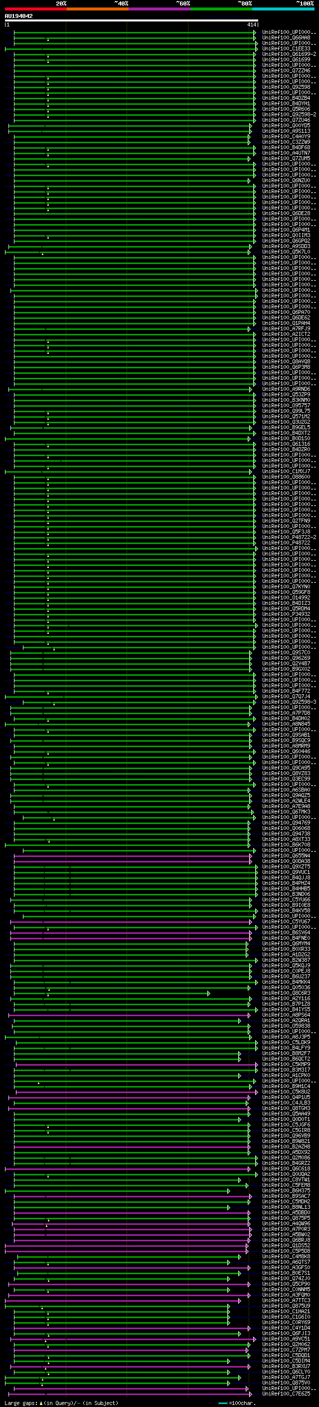Select hit UniRef100_Q6NZU0

286,180
